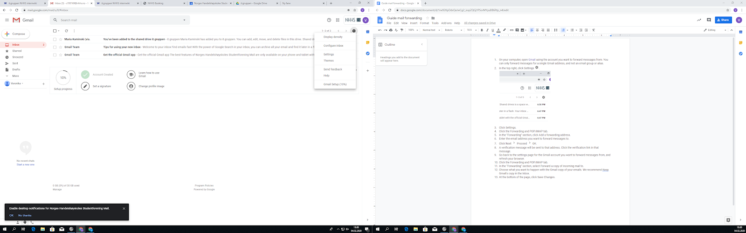Open the Normal text style dropdown
Image resolution: width=746 pixels, height=233 pixels.
[430, 30]
